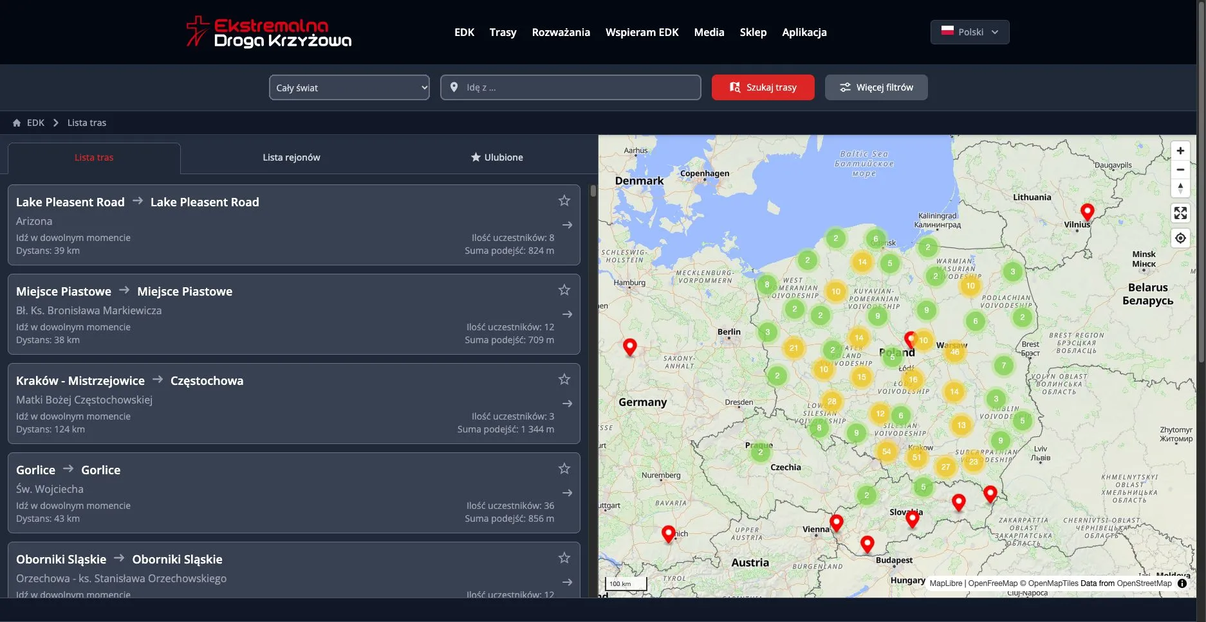Zoom in on the map
This screenshot has width=1206, height=622.
(1180, 151)
